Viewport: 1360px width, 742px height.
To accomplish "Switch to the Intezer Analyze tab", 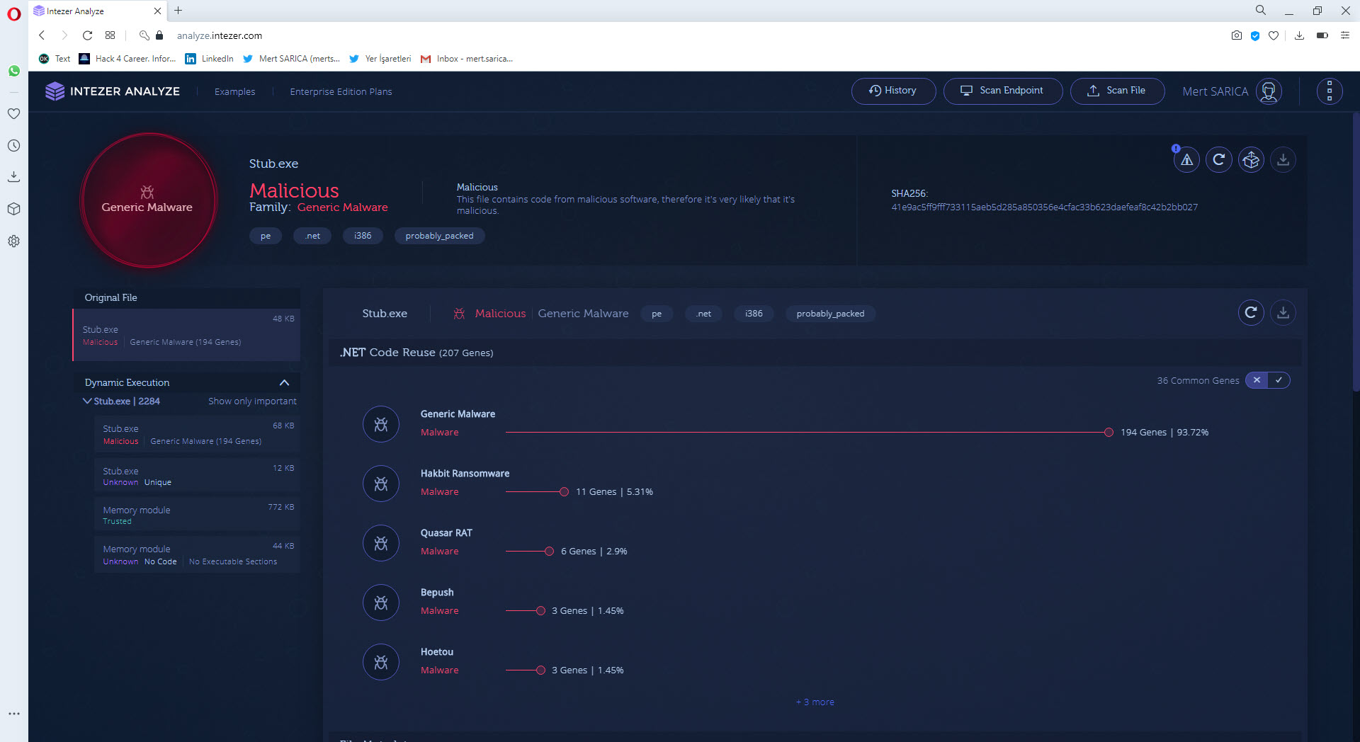I will coord(98,11).
